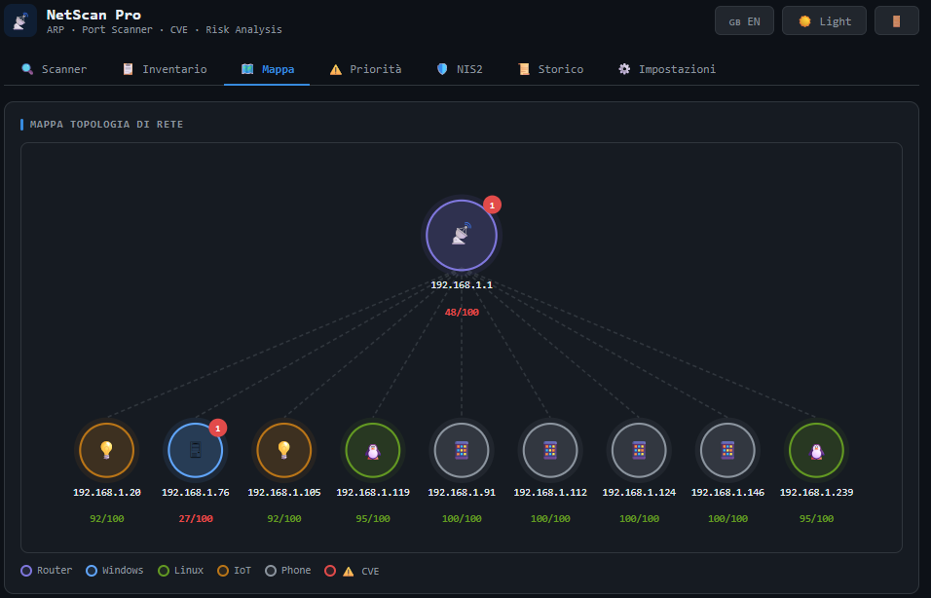Click the CVE warning triangle in legend

point(349,572)
